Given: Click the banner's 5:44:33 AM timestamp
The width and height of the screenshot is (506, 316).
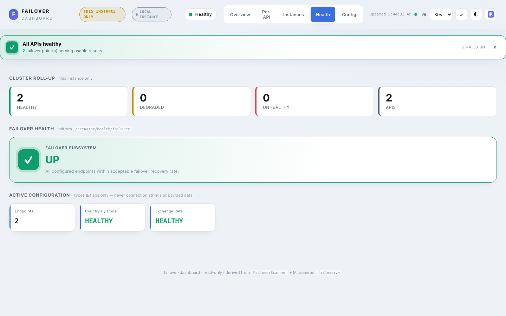Looking at the screenshot, I should coord(473,47).
